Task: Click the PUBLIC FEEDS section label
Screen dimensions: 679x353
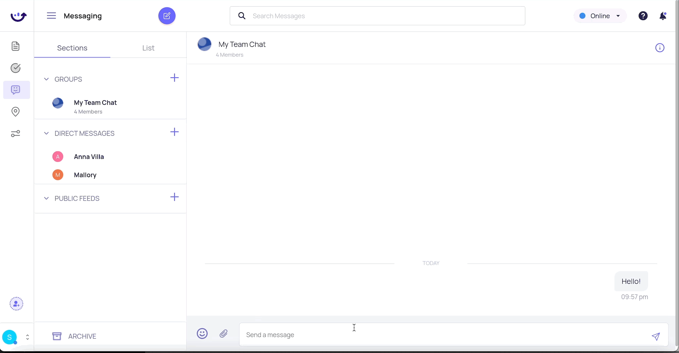Action: (77, 198)
